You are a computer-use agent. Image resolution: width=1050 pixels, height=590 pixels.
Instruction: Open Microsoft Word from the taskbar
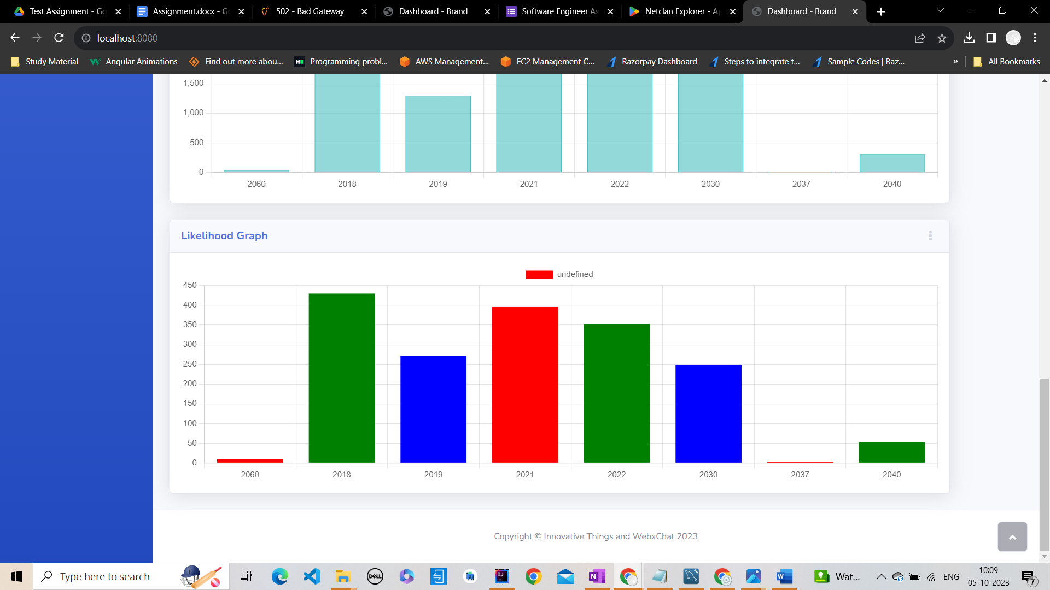click(784, 576)
